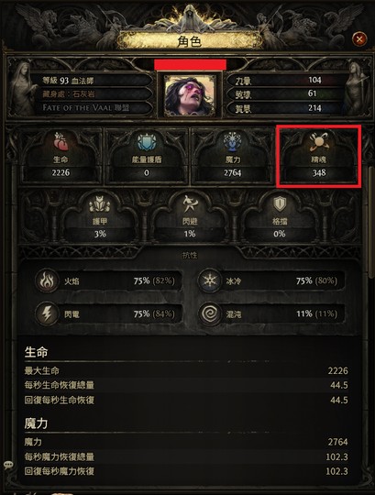This screenshot has height=495, width=375.
Task: Click the Chaos resistance (混沌) spiral icon
Action: 210,313
